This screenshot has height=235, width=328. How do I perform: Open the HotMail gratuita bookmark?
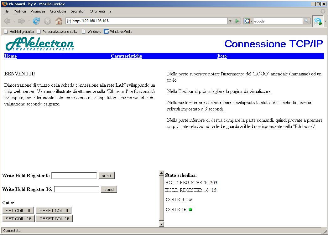click(x=19, y=32)
